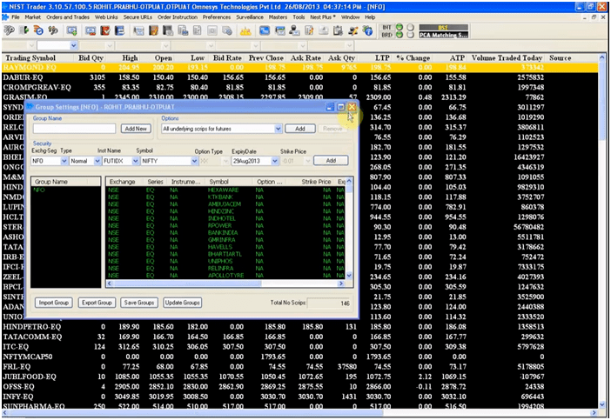Viewport: 611px width, 420px height.
Task: Select the JUBLFOOD-EQ row in market watch
Action: [300, 377]
